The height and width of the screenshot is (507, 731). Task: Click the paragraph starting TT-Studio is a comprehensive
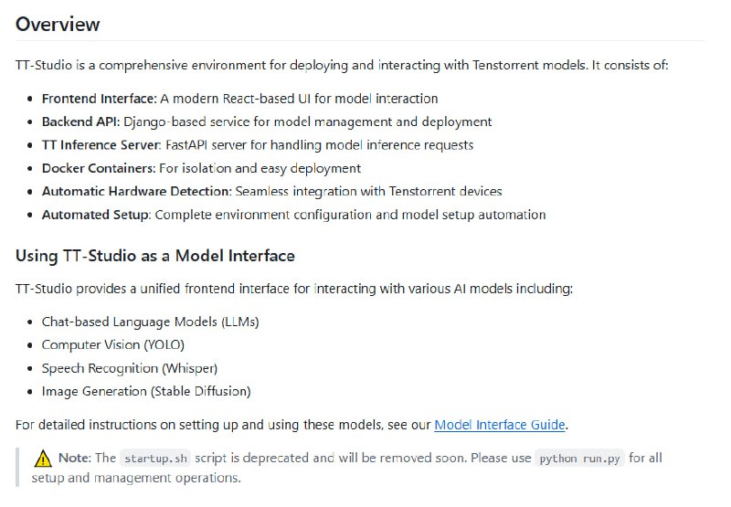(342, 66)
